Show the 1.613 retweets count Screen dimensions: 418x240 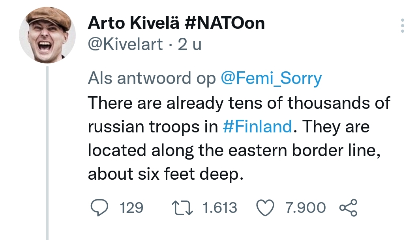[x=219, y=208]
